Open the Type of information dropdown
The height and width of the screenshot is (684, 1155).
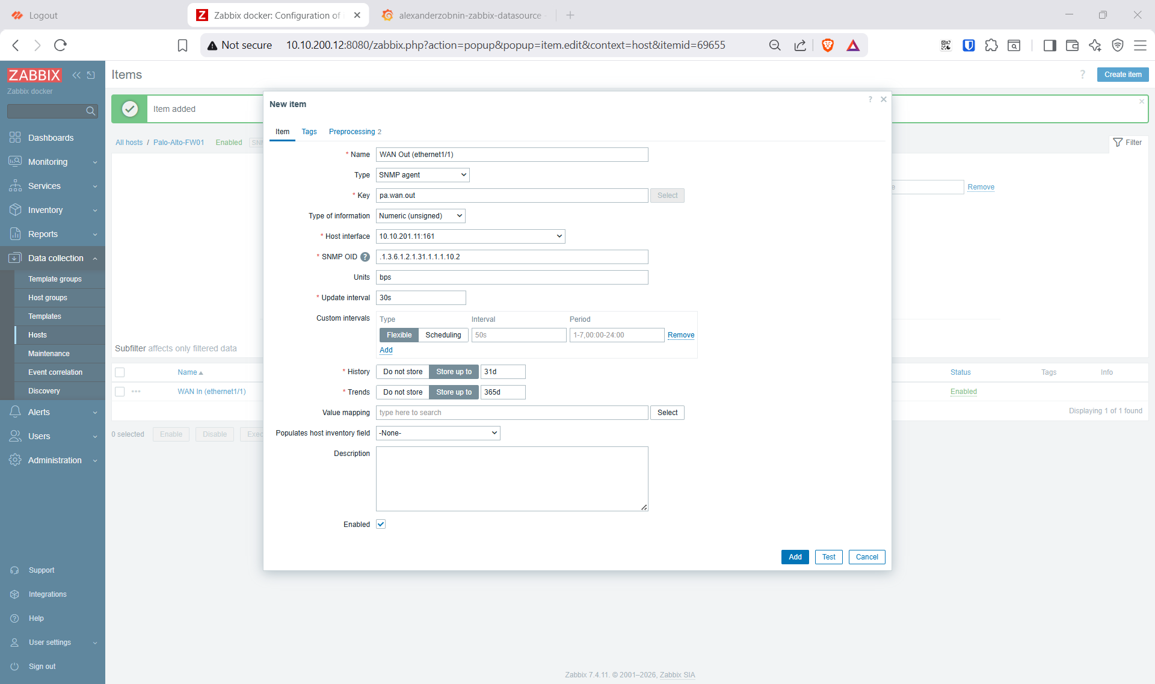coord(420,216)
